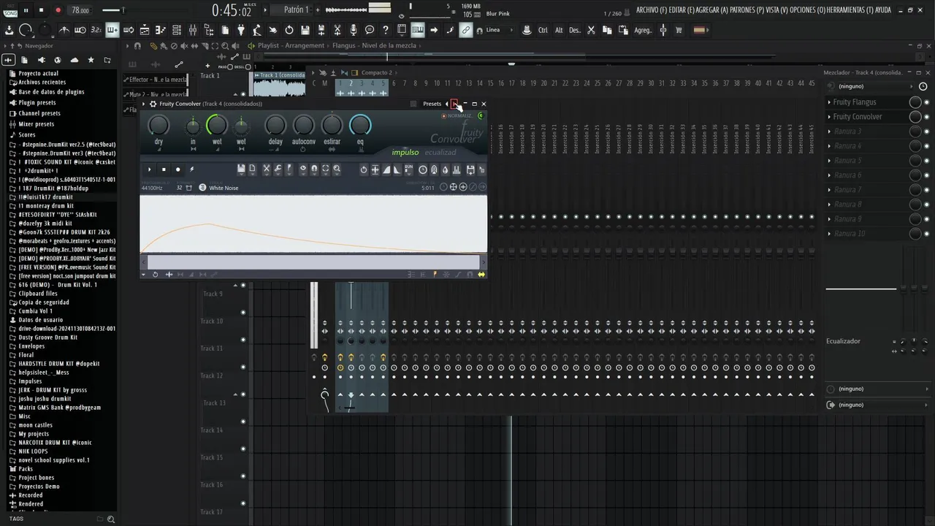Expand the Plugin presets folder

coord(37,103)
